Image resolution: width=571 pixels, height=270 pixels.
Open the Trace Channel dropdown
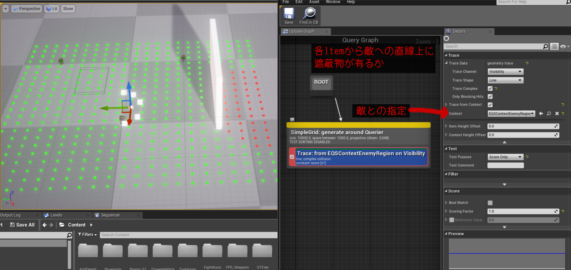pos(505,71)
